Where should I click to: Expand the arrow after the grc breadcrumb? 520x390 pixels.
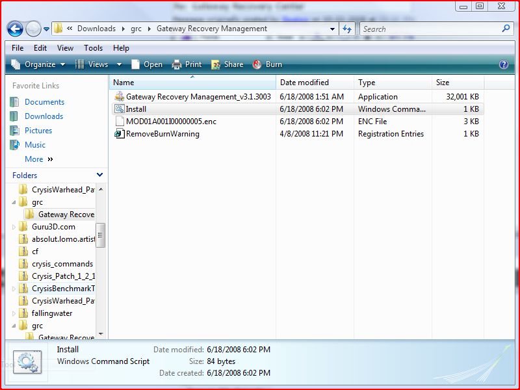point(149,29)
